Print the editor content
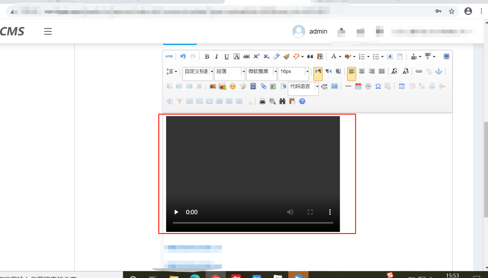Image resolution: width=488 pixels, height=278 pixels. tap(262, 101)
